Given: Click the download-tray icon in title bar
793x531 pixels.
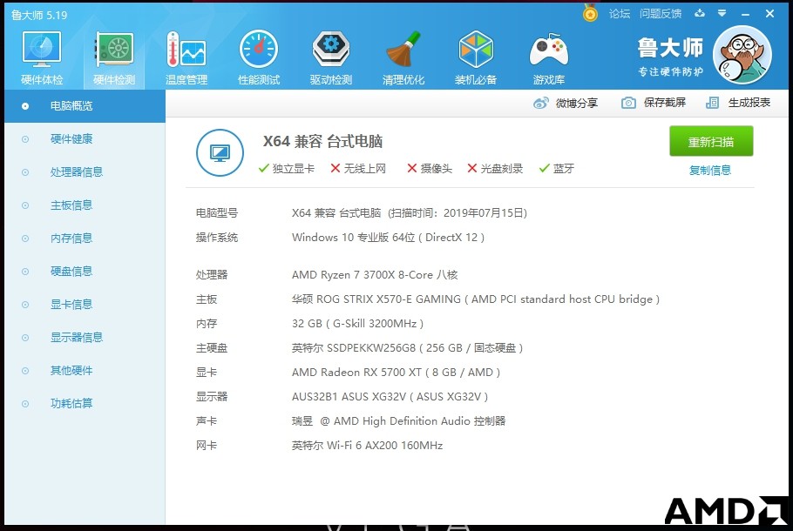Looking at the screenshot, I should 700,14.
